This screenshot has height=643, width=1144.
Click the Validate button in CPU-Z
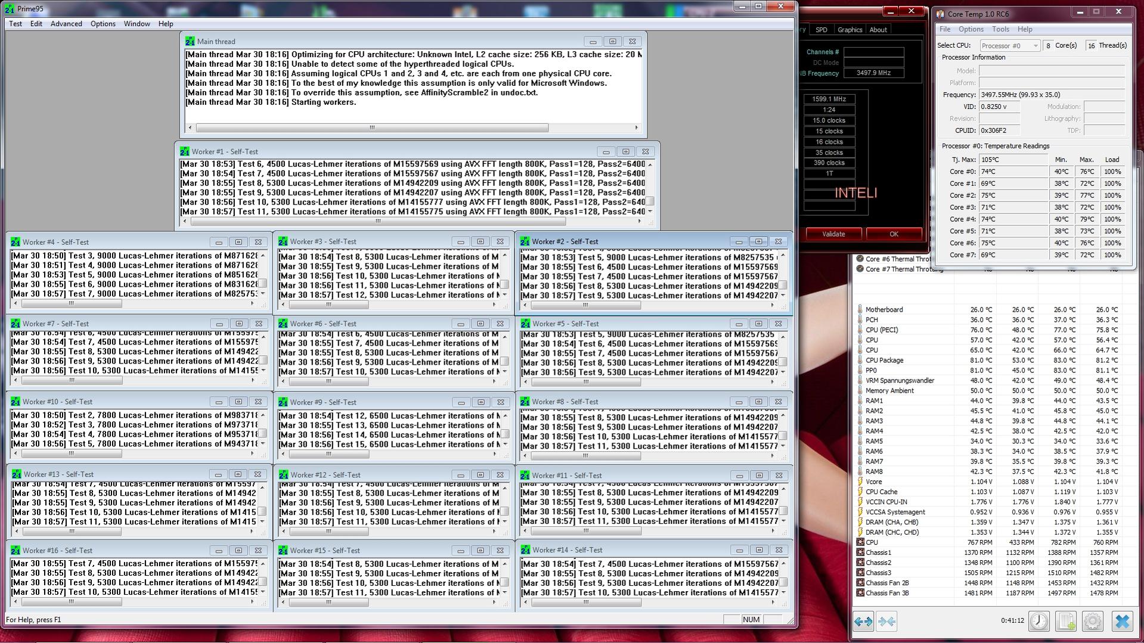[833, 234]
